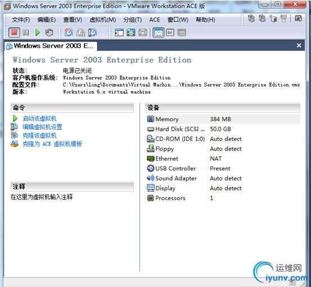Click the 50.0 GB hard disk value
Viewport: 311px width, 287px height.
[x=220, y=129]
